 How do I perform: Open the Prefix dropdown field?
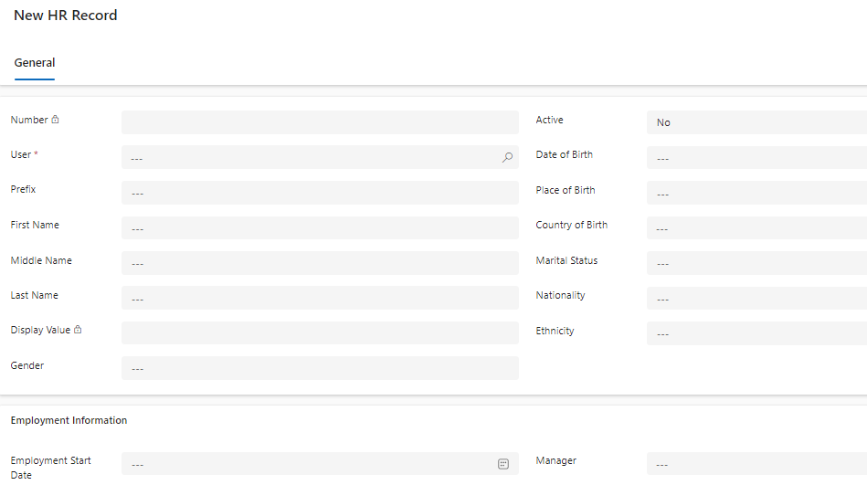click(320, 193)
